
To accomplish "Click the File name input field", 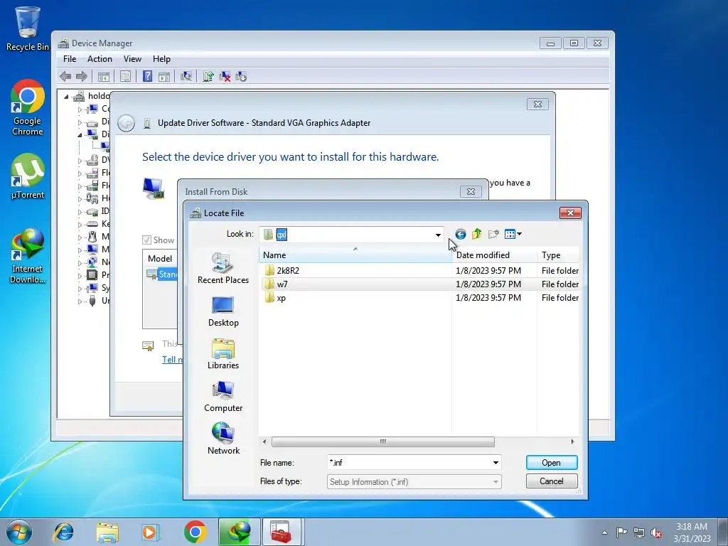I will click(x=409, y=462).
